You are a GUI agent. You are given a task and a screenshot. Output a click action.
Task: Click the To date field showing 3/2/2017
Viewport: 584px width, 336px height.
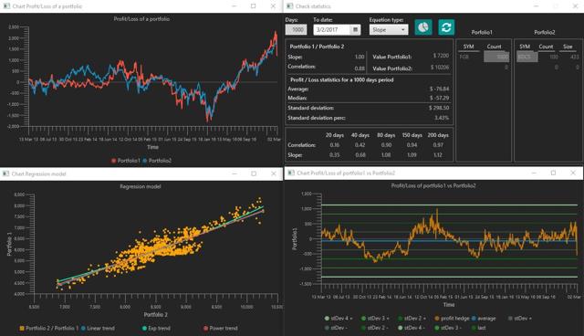click(332, 29)
